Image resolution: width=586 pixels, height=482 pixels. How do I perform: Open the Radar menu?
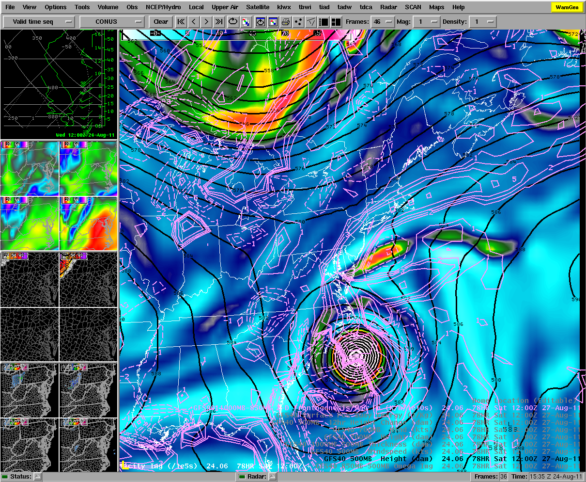point(388,7)
